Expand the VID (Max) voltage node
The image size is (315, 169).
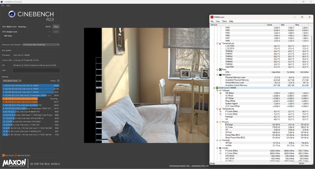click(220, 93)
